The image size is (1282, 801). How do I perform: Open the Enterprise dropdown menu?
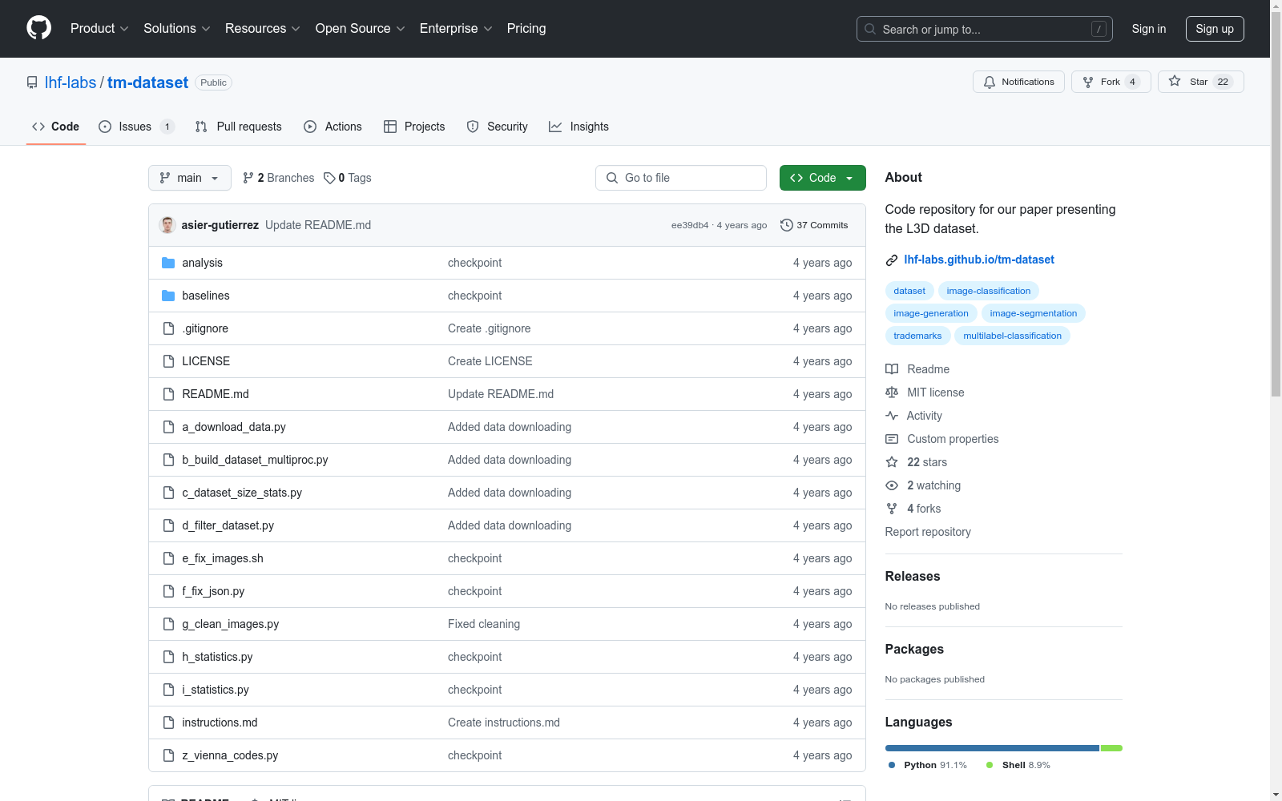point(457,29)
